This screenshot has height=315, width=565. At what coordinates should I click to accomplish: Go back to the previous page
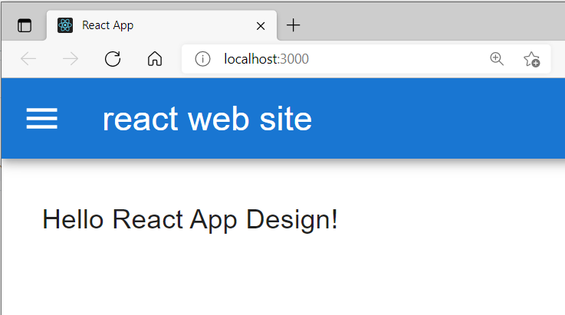coord(28,59)
